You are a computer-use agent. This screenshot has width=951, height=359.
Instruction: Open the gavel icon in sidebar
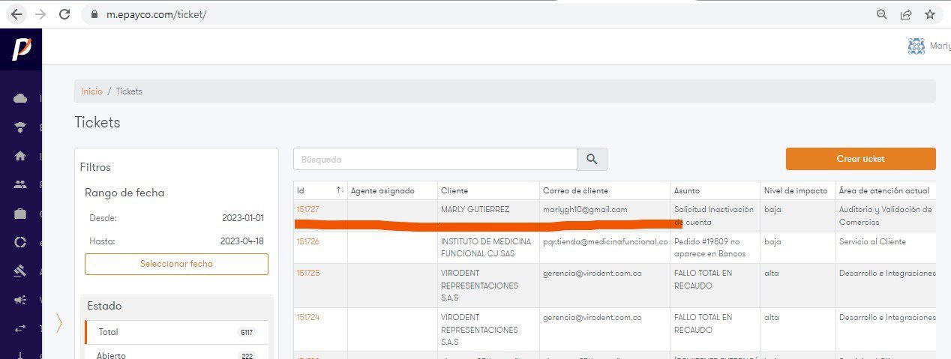click(x=20, y=271)
